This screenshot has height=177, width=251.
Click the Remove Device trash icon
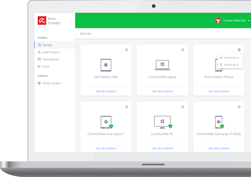[x=221, y=65]
